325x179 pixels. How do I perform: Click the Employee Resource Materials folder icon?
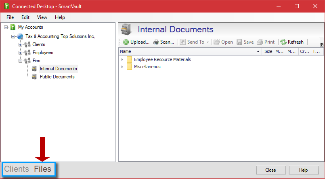click(129, 59)
